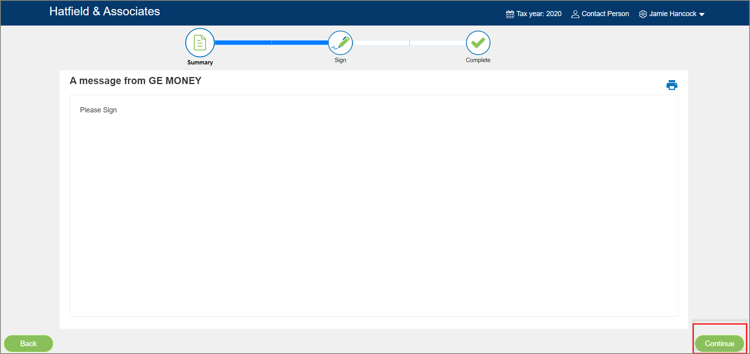Click the Continue button
The image size is (750, 354).
click(719, 343)
